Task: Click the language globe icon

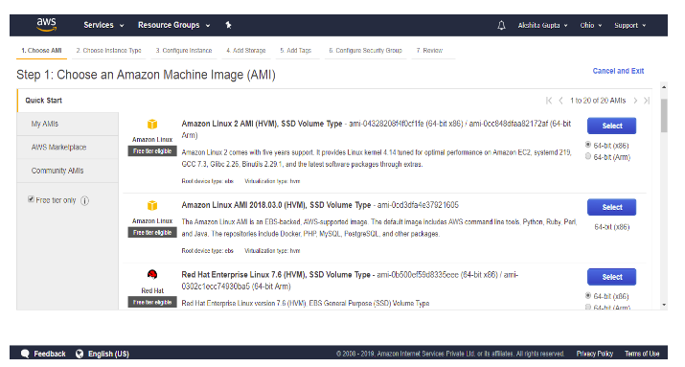Action: click(x=80, y=354)
